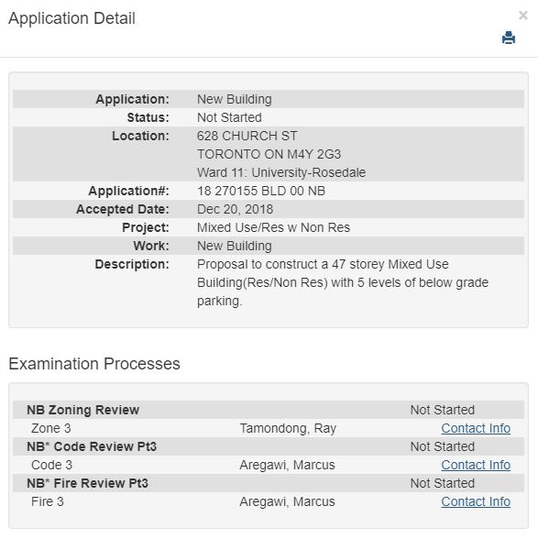Viewport: 538px width, 550px height.
Task: Select the NB Zoning Review row header
Action: coord(269,410)
